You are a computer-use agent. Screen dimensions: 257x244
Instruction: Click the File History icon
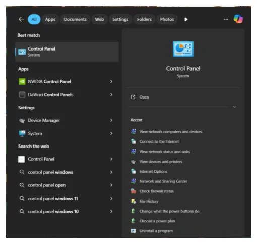(134, 201)
